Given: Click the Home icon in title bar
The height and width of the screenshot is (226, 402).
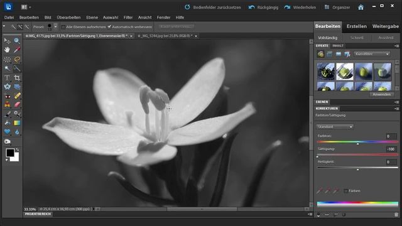Looking at the screenshot, I should click(x=361, y=7).
